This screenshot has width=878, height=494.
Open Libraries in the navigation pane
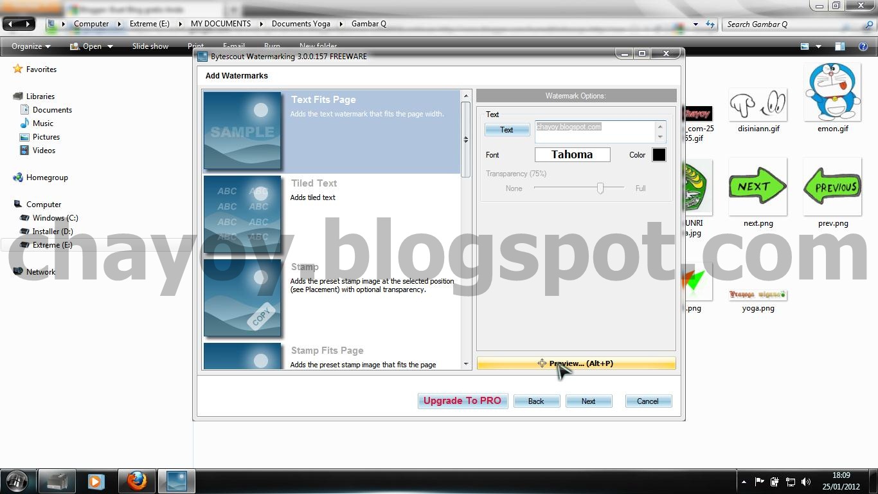40,96
